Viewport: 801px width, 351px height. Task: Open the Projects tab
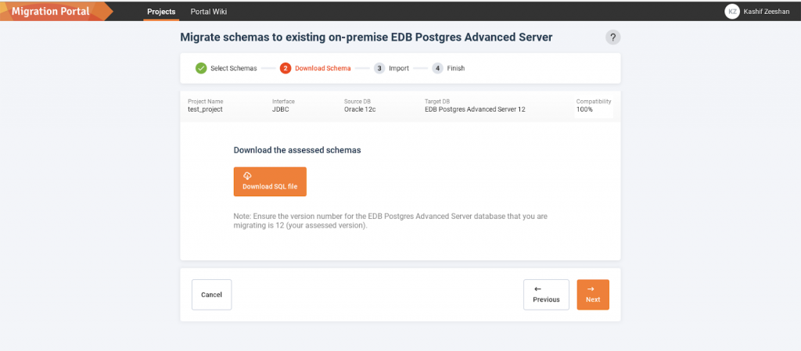pos(161,12)
